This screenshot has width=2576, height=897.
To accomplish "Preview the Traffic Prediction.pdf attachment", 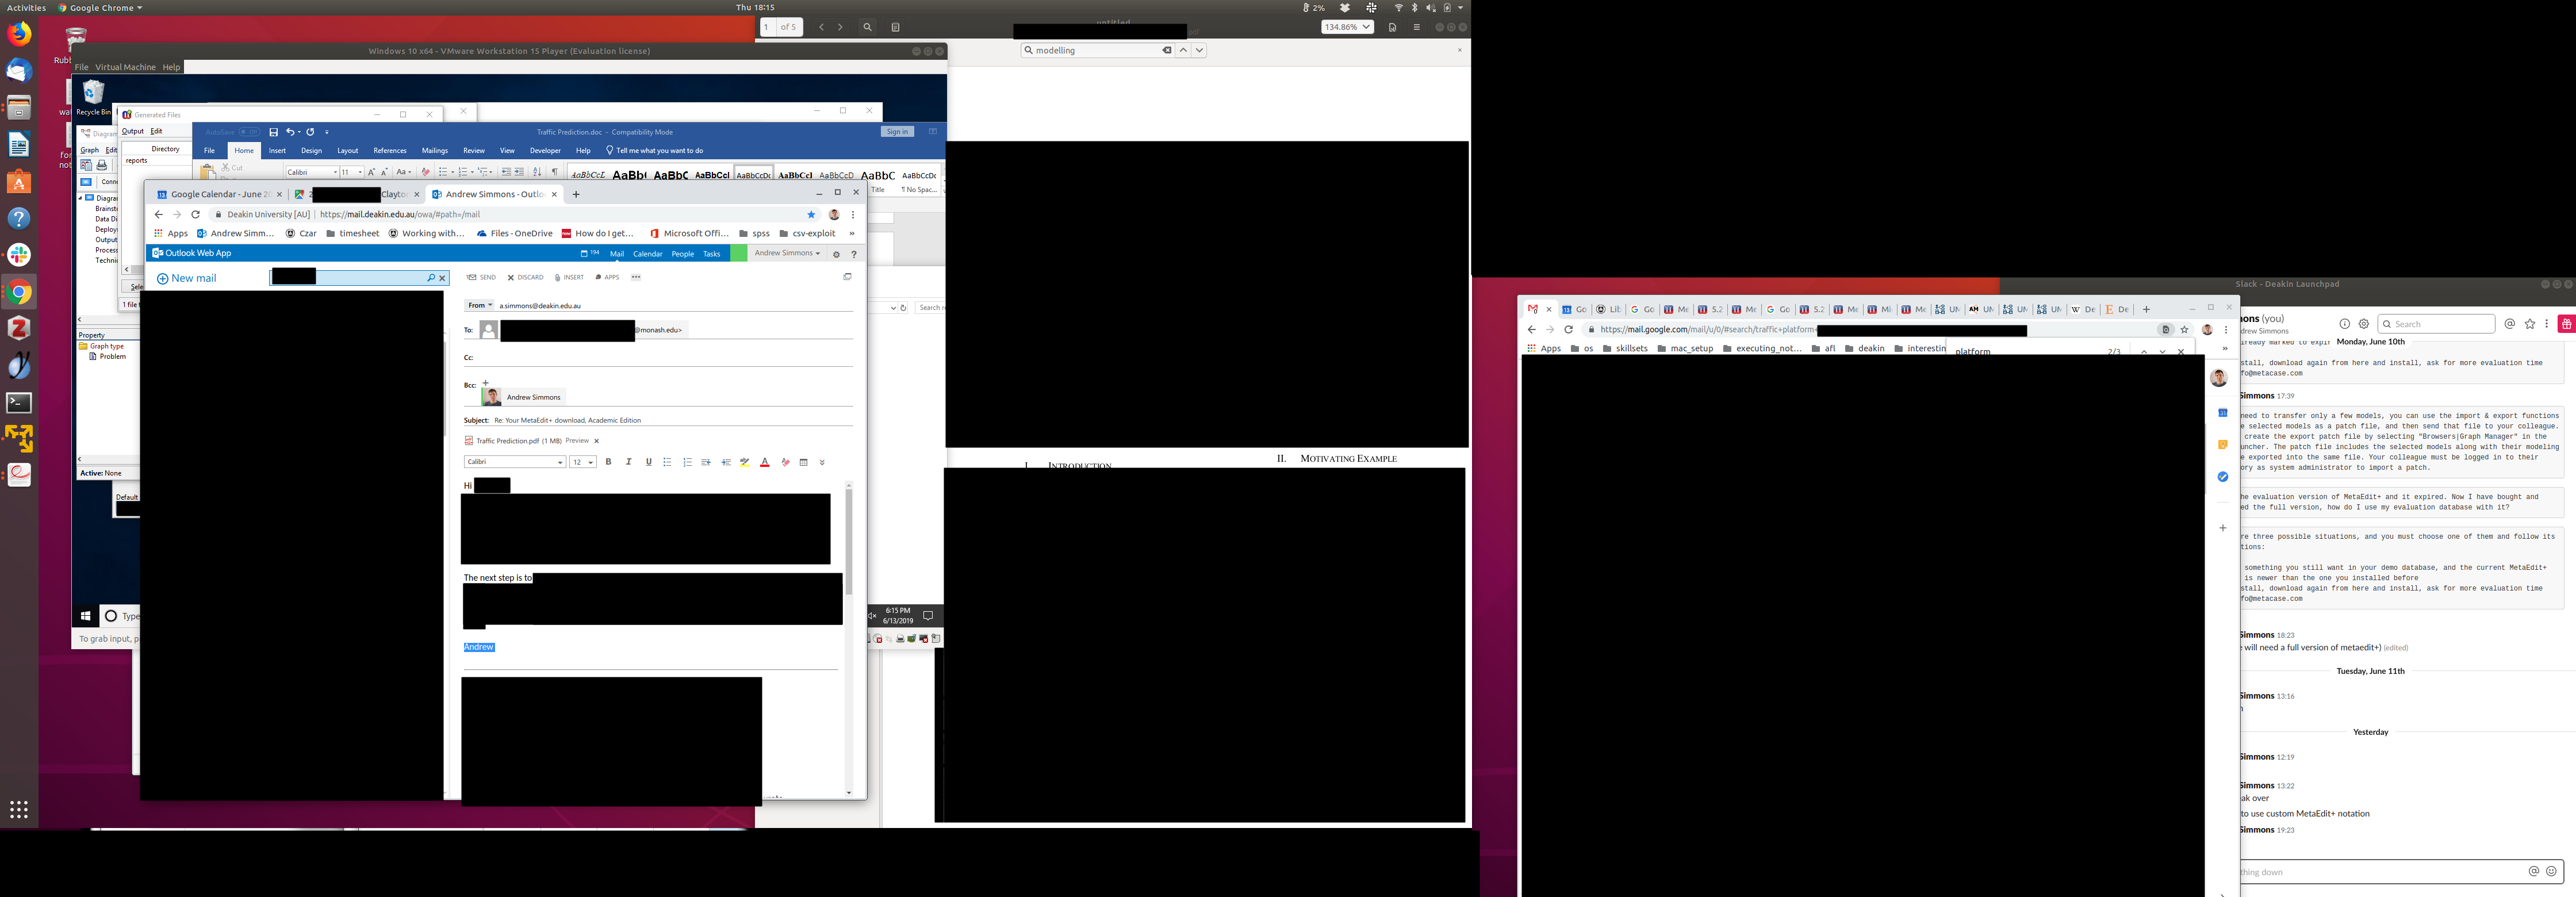I will pyautogui.click(x=577, y=440).
